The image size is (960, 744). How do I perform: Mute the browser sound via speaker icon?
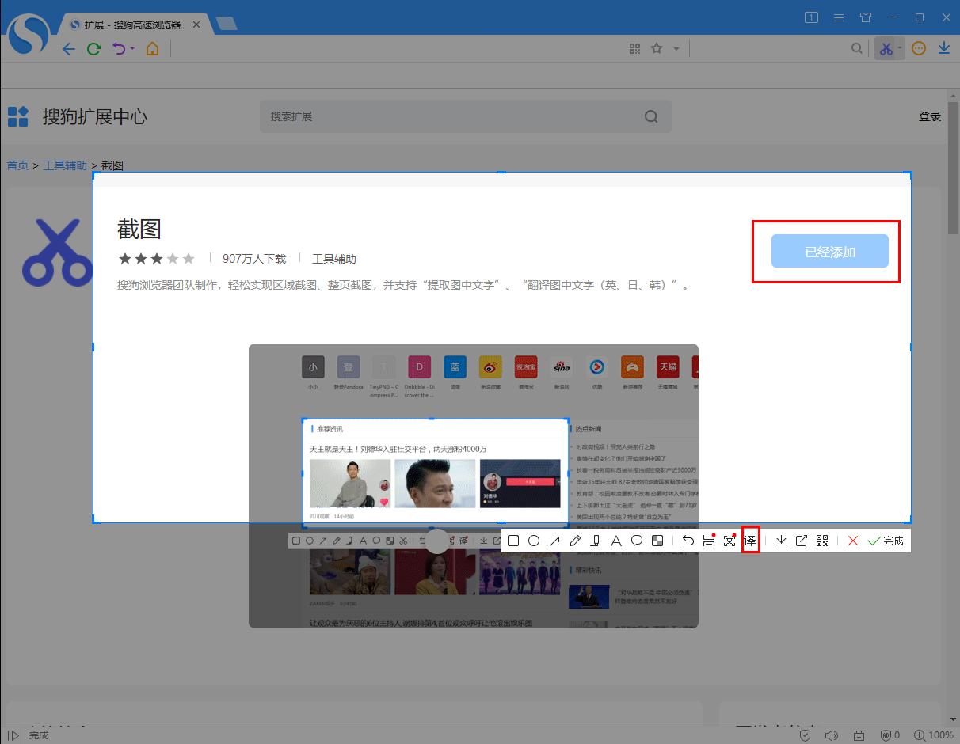click(830, 735)
